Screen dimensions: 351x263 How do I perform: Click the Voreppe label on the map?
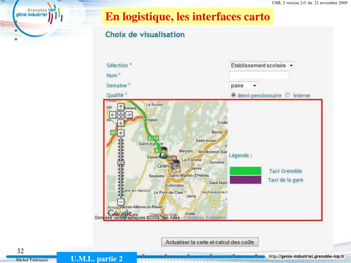pyautogui.click(x=150, y=120)
